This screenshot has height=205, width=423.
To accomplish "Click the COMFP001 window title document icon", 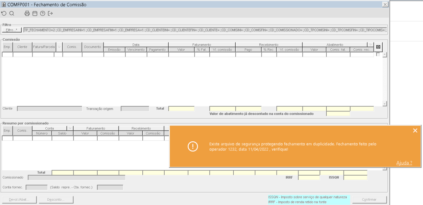I will point(4,4).
